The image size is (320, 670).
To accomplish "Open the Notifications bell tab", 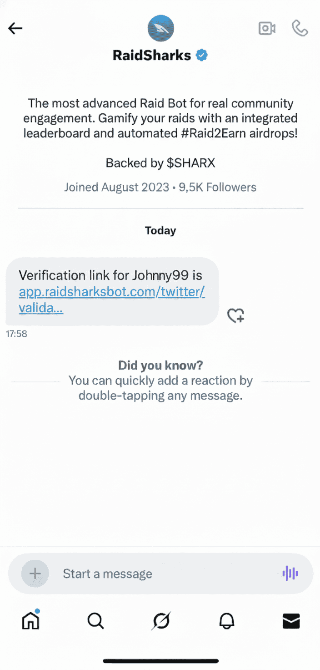I will 227,620.
